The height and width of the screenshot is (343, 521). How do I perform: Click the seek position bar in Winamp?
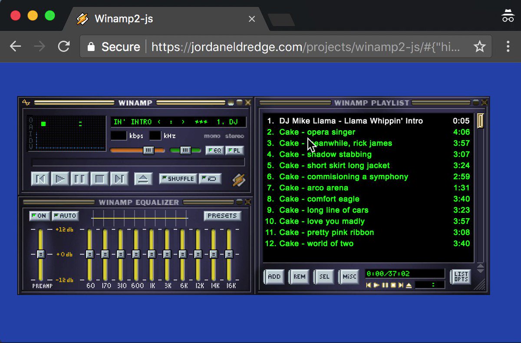(x=138, y=162)
